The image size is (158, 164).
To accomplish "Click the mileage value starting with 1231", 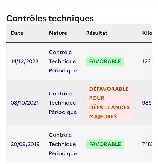I will (x=147, y=61).
